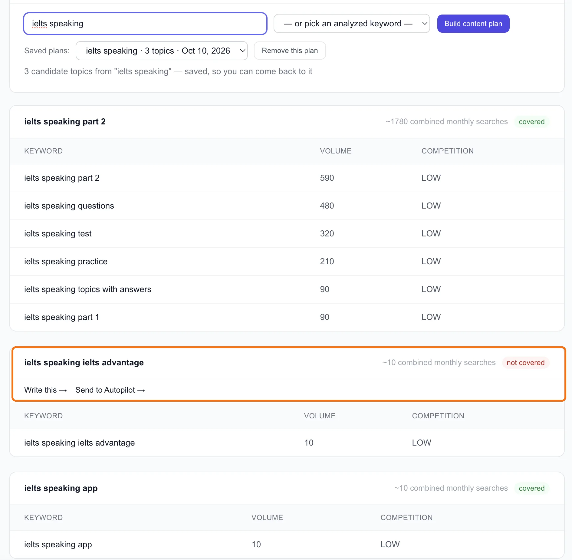This screenshot has height=560, width=572.
Task: Click the "ielts speaking questions" keyword row
Action: (287, 206)
